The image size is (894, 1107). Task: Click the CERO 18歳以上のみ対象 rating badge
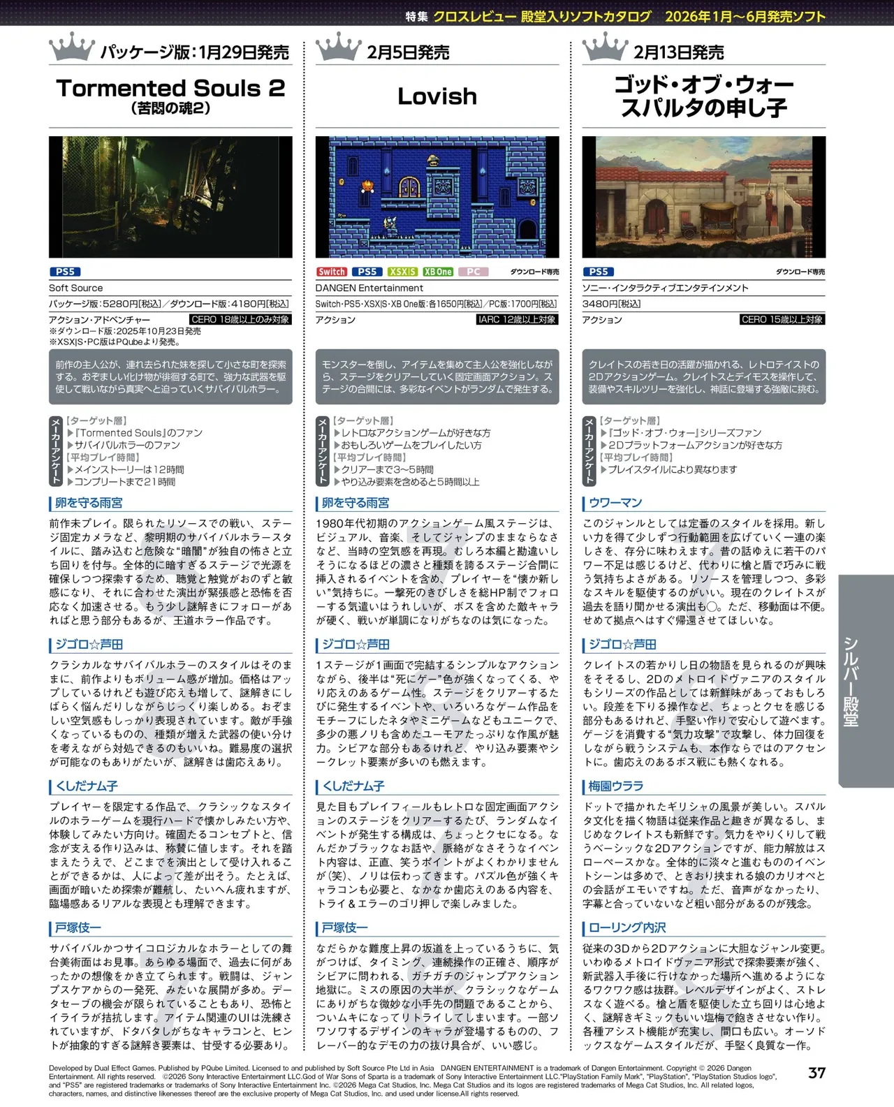click(241, 319)
